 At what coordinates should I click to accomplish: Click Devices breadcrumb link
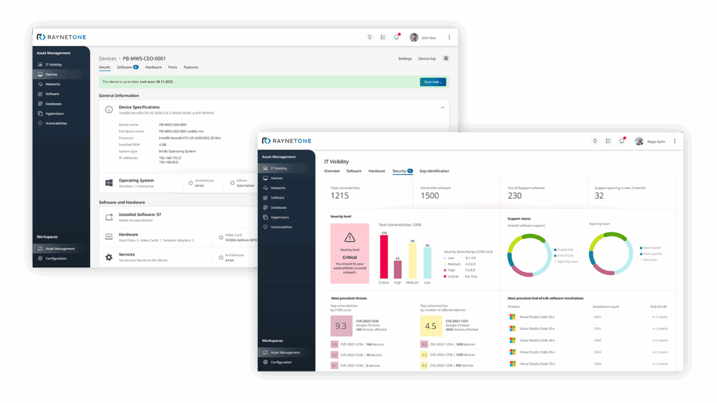(107, 58)
